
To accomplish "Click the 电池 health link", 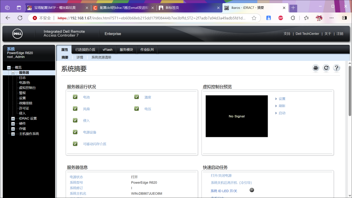I will tap(86, 97).
